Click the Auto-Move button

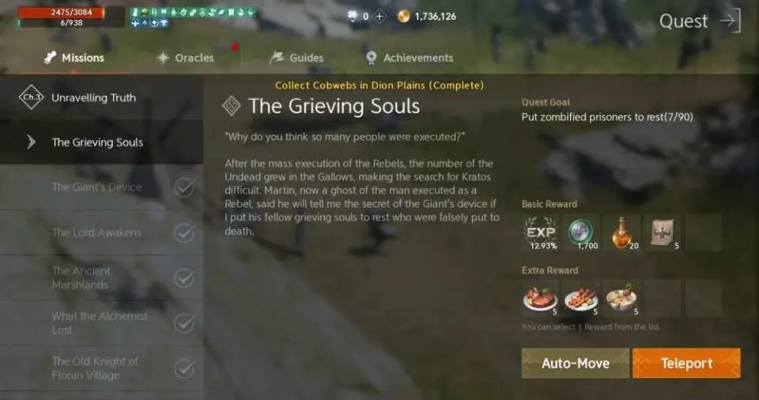coord(576,363)
